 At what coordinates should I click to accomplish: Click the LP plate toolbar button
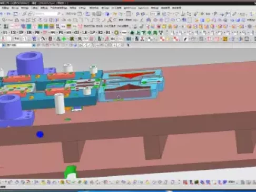(93, 33)
